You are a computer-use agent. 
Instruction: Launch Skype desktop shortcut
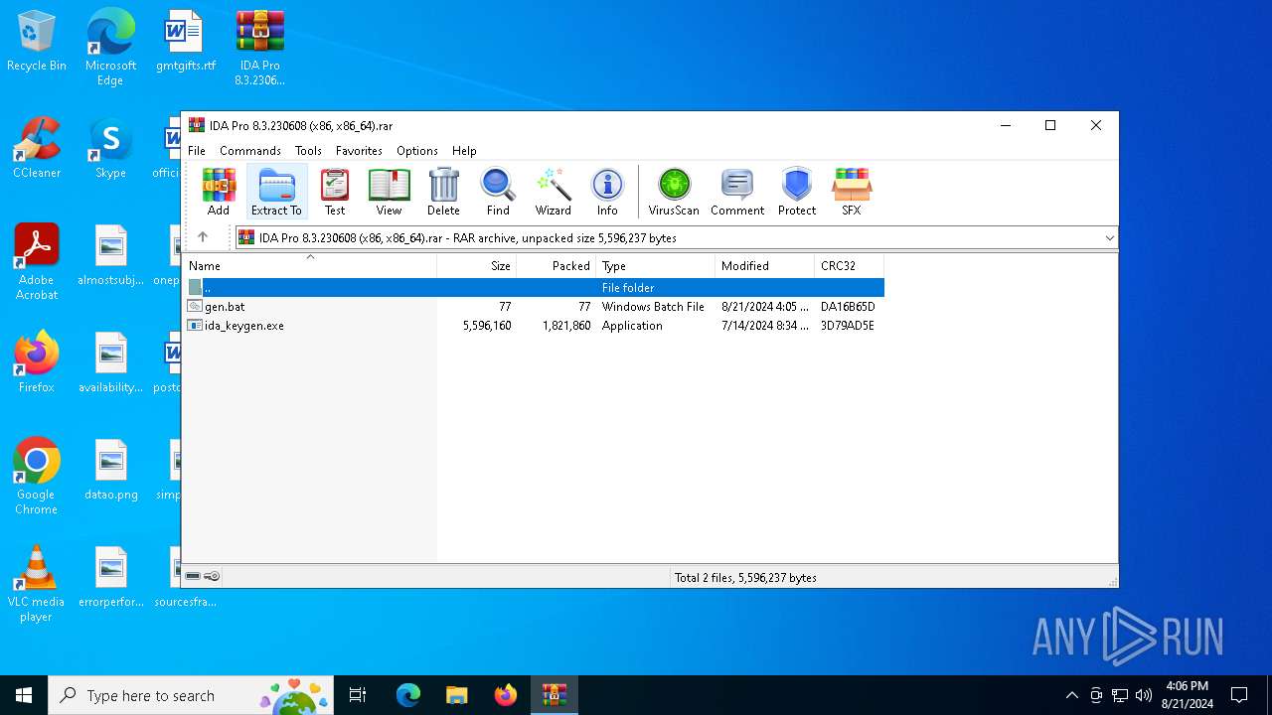point(110,149)
